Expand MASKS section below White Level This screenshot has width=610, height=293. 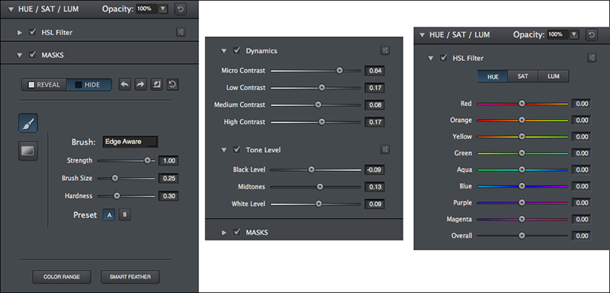tap(223, 232)
